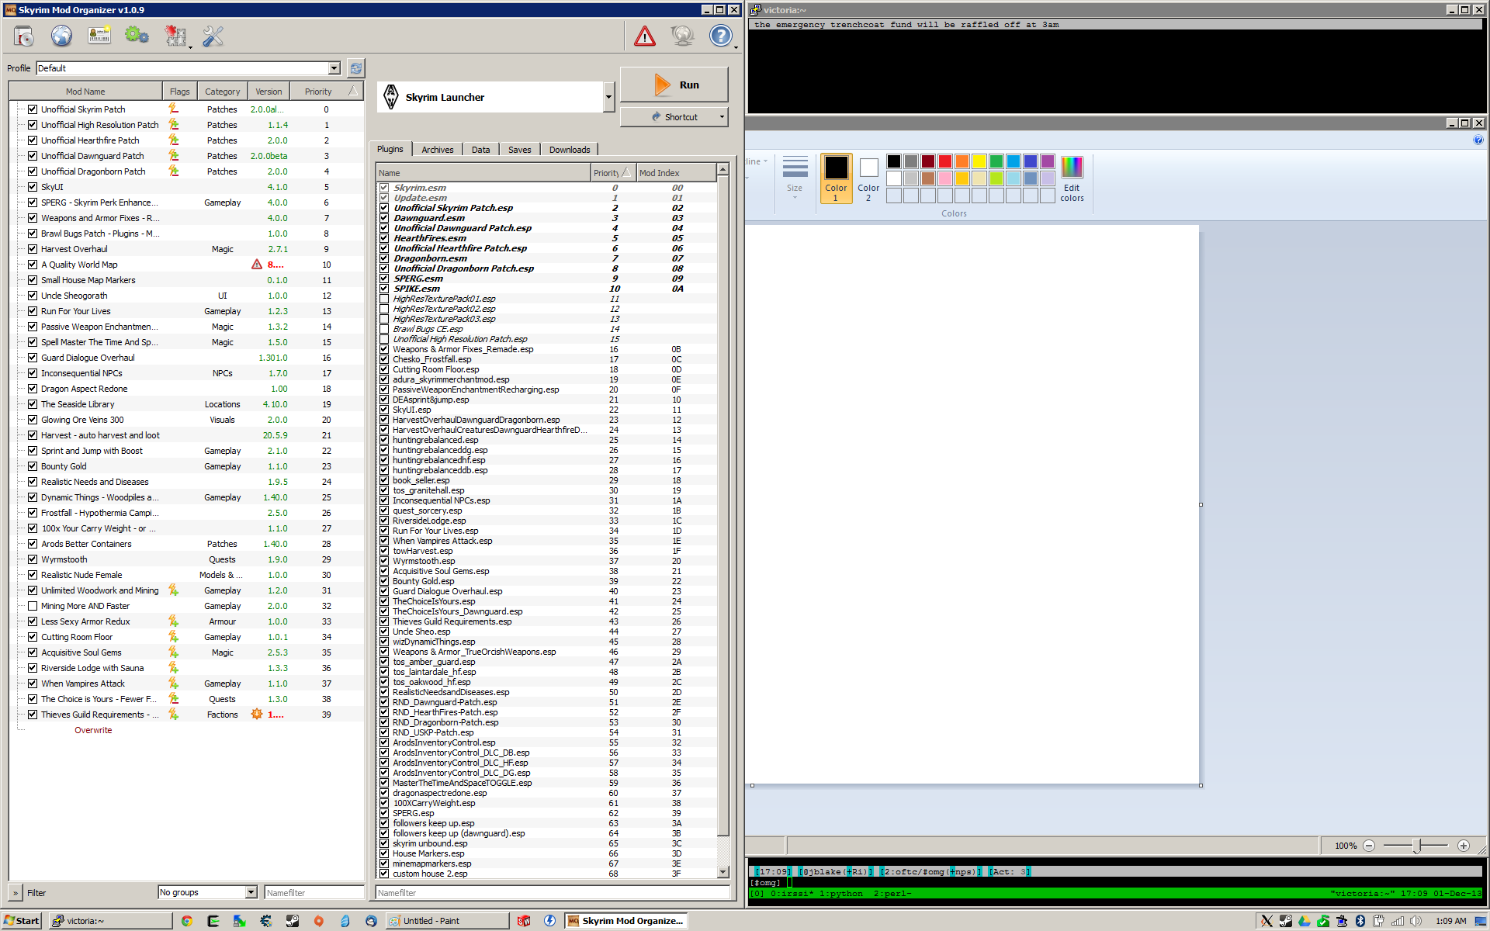The image size is (1490, 931).
Task: Click the orange gear icon on Thieves Guild Requirements
Action: [257, 715]
